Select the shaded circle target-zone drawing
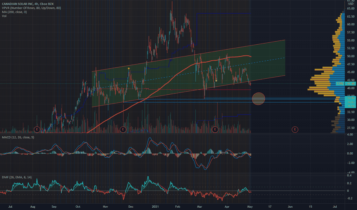The image size is (357, 210). point(259,99)
